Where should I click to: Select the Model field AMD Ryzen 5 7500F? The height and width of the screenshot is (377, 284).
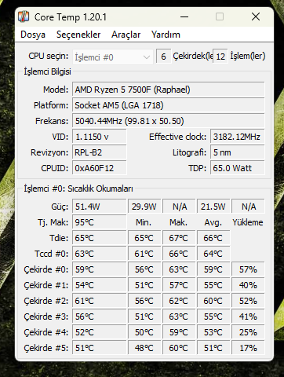(x=169, y=90)
